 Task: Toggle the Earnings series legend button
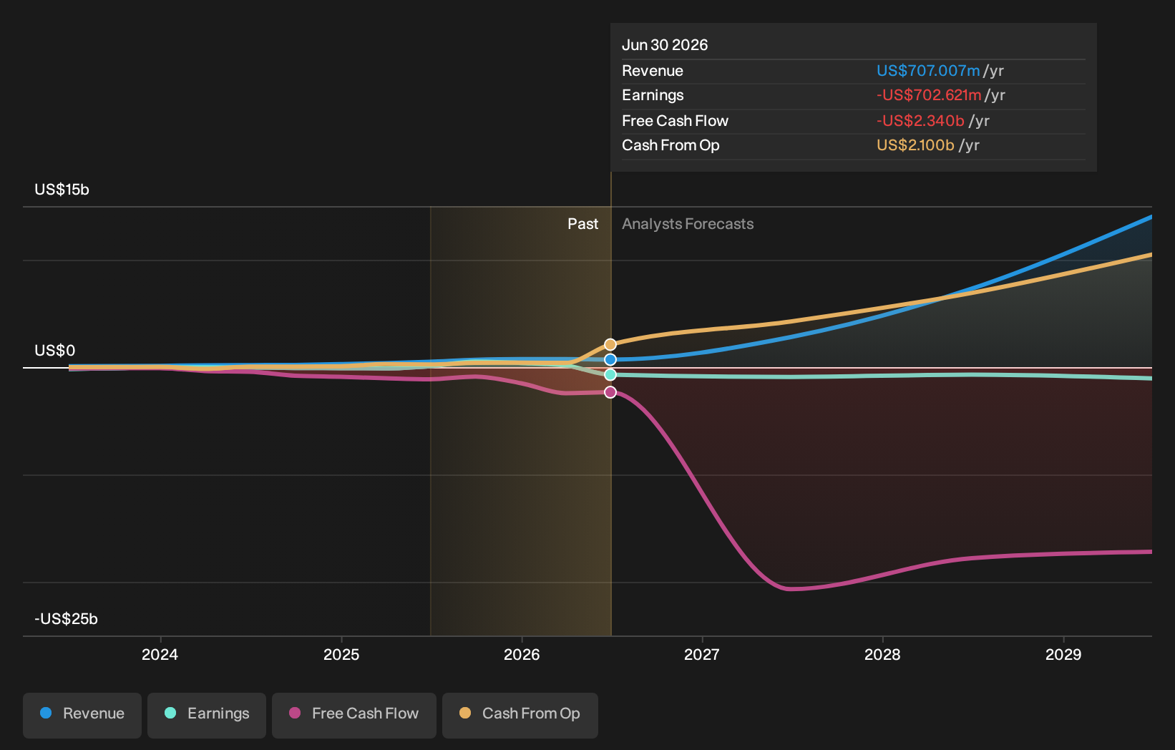207,715
